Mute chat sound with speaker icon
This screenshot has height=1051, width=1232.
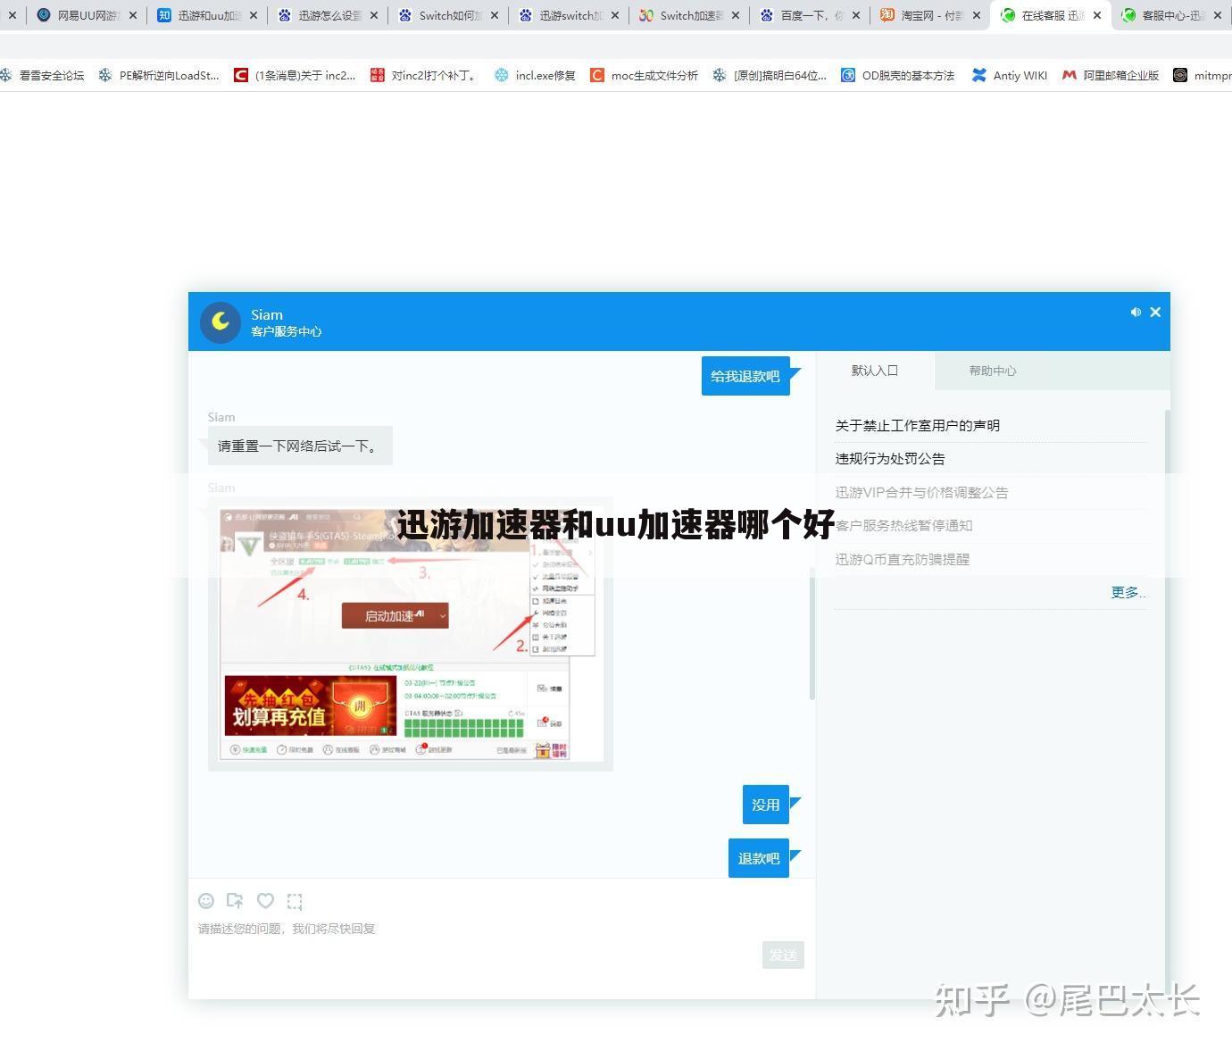tap(1136, 312)
